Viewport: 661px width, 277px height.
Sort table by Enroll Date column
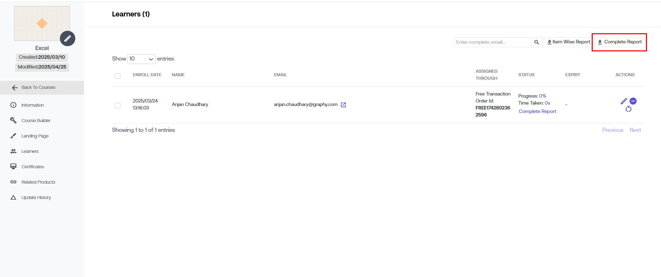click(147, 75)
